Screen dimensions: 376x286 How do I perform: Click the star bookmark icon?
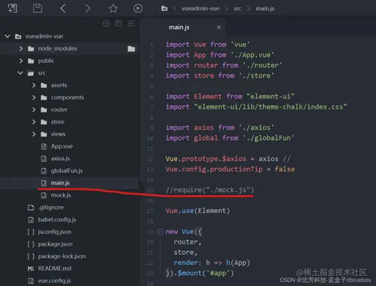[x=113, y=8]
